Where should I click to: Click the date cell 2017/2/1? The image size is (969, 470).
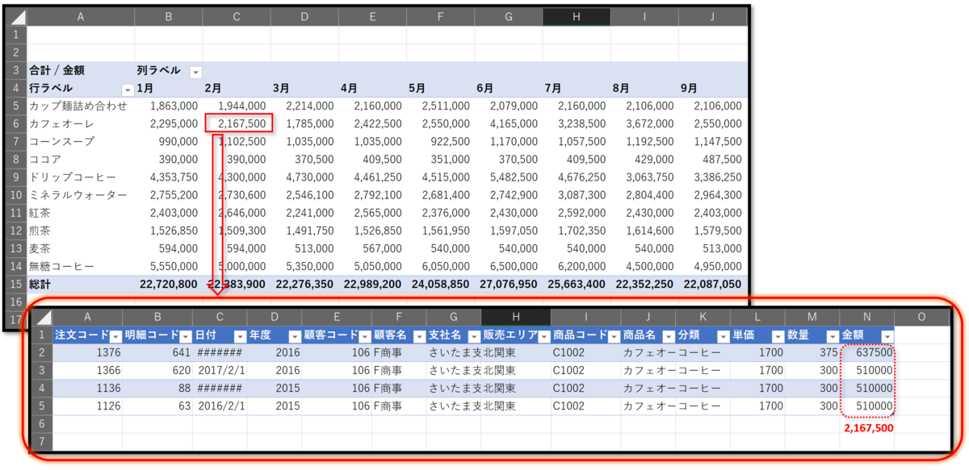pos(221,371)
